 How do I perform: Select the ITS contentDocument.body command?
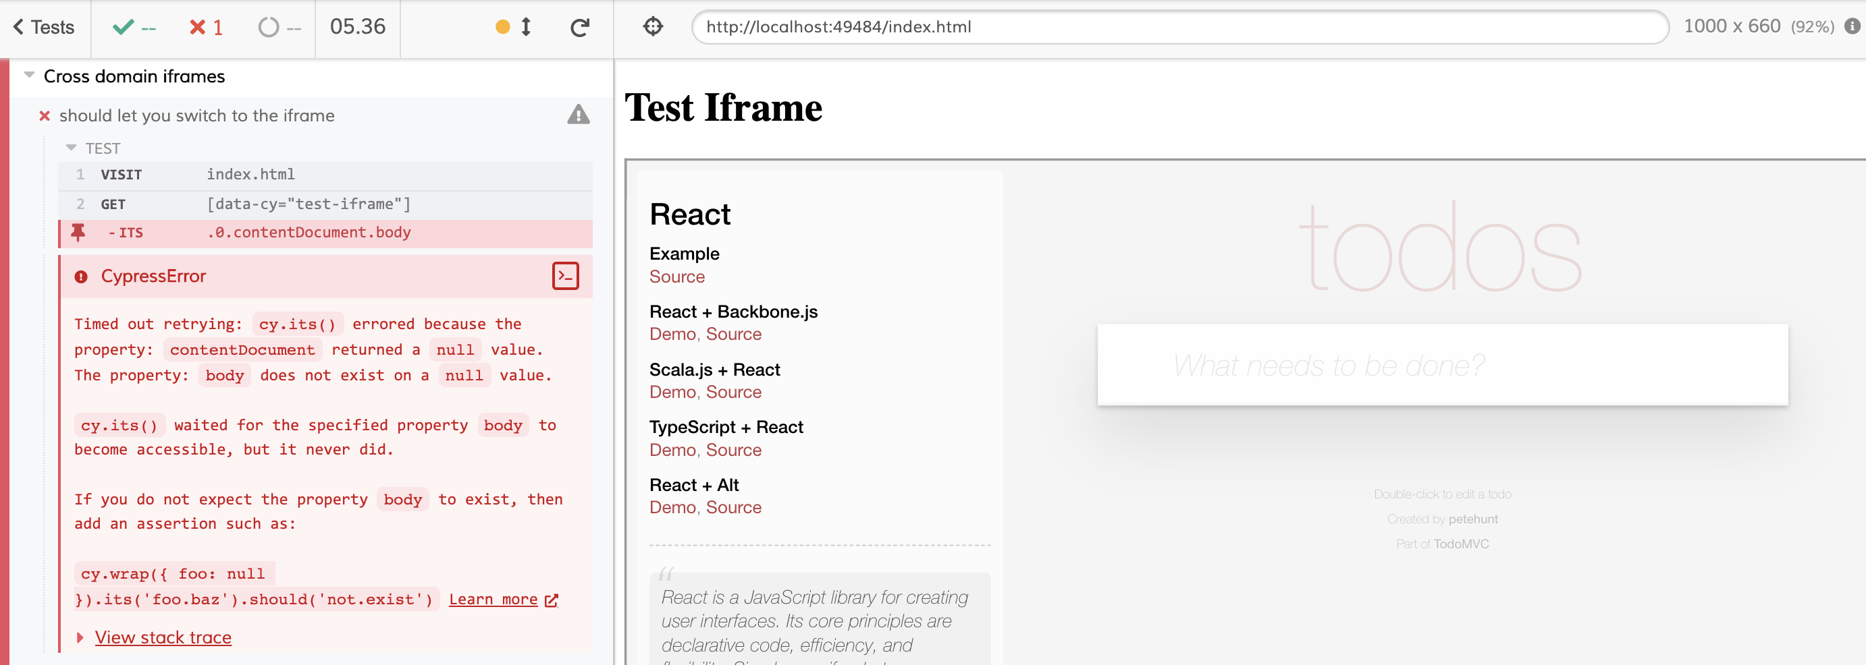coord(325,233)
